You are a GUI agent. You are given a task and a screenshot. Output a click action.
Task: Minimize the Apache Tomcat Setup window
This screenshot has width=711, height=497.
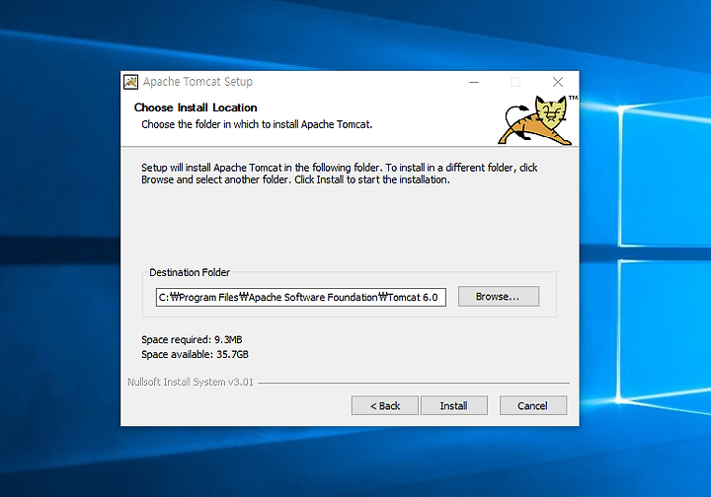[x=474, y=82]
